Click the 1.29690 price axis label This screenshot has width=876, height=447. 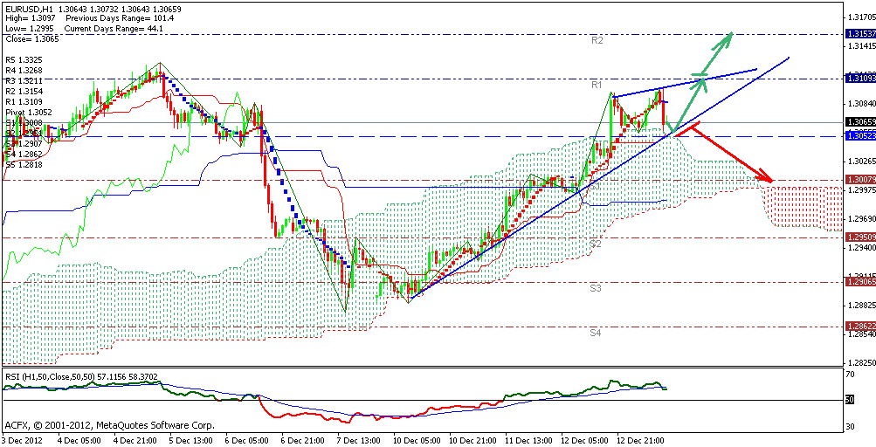click(860, 219)
